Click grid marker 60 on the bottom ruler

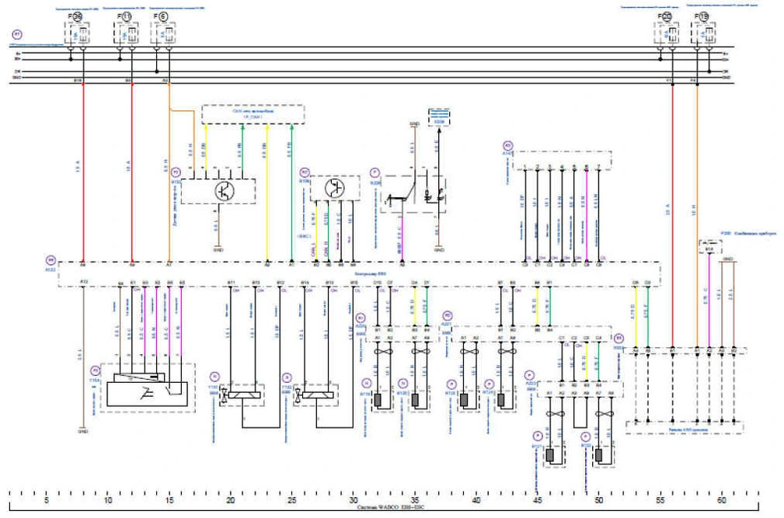[x=721, y=501]
